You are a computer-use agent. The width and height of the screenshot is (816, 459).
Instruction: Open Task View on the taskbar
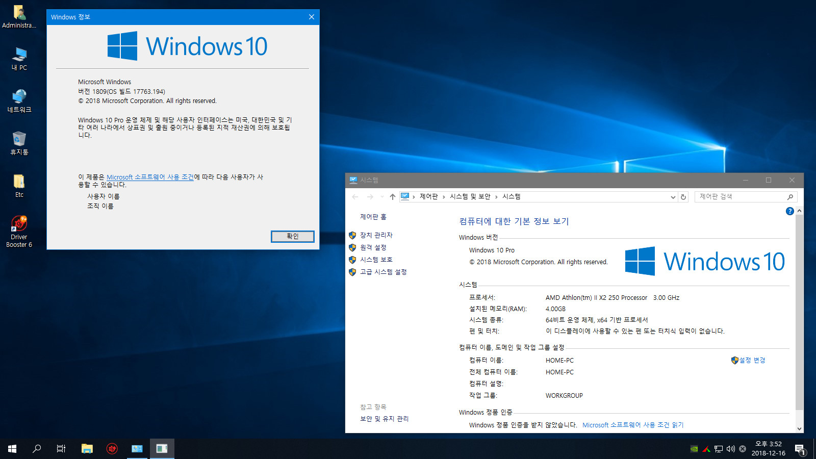point(61,449)
